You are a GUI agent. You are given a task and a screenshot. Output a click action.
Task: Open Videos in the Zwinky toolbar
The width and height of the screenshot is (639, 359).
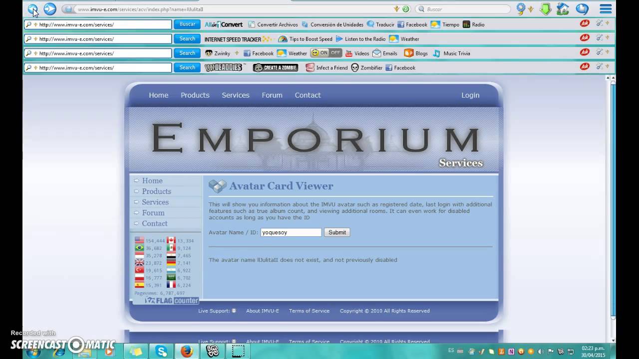point(357,53)
